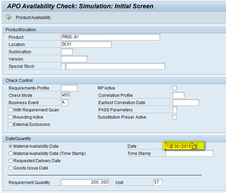Click the Product/location group header
226x193 pixels.
coord(21,30)
